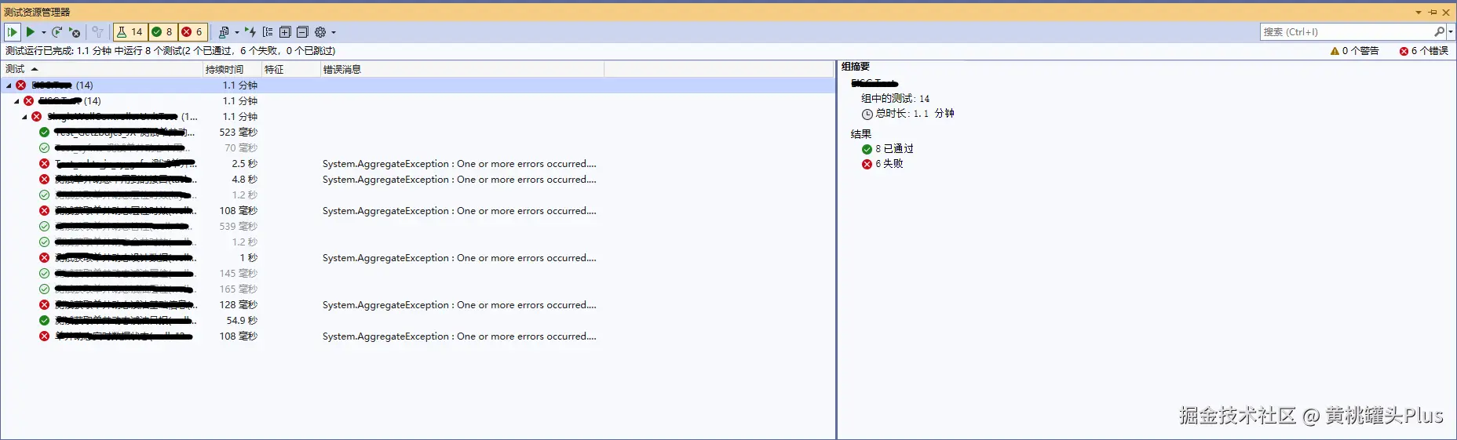
Task: Sort by the 测试 column header
Action: tap(101, 69)
